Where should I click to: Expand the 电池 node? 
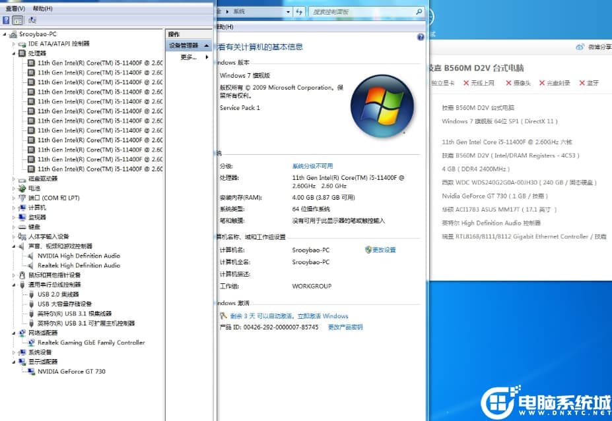click(14, 188)
